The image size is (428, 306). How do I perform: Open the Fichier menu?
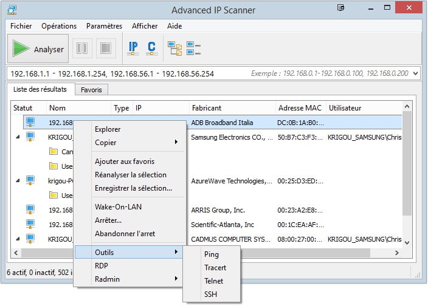pyautogui.click(x=21, y=26)
